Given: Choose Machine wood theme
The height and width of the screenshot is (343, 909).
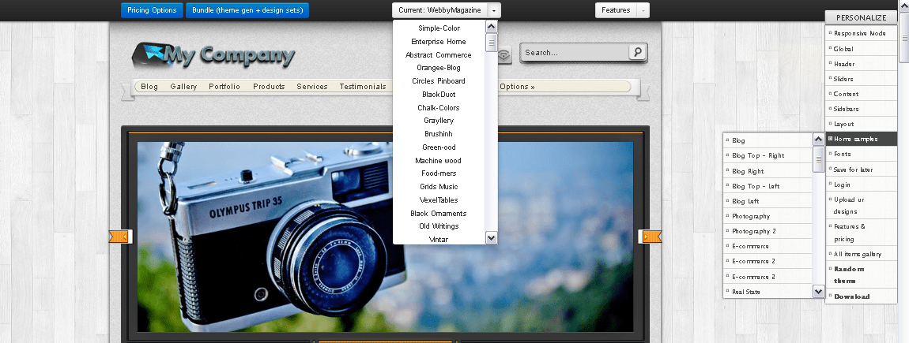Looking at the screenshot, I should pos(439,160).
